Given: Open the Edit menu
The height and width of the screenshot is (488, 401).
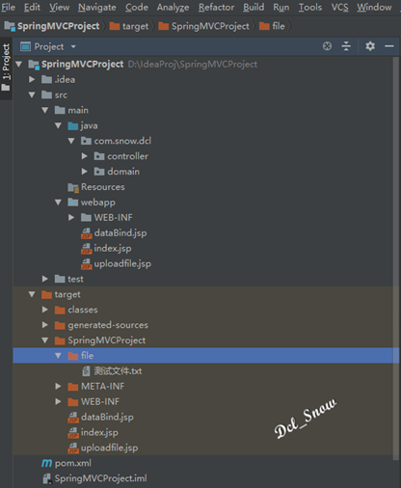Looking at the screenshot, I should click(x=32, y=7).
